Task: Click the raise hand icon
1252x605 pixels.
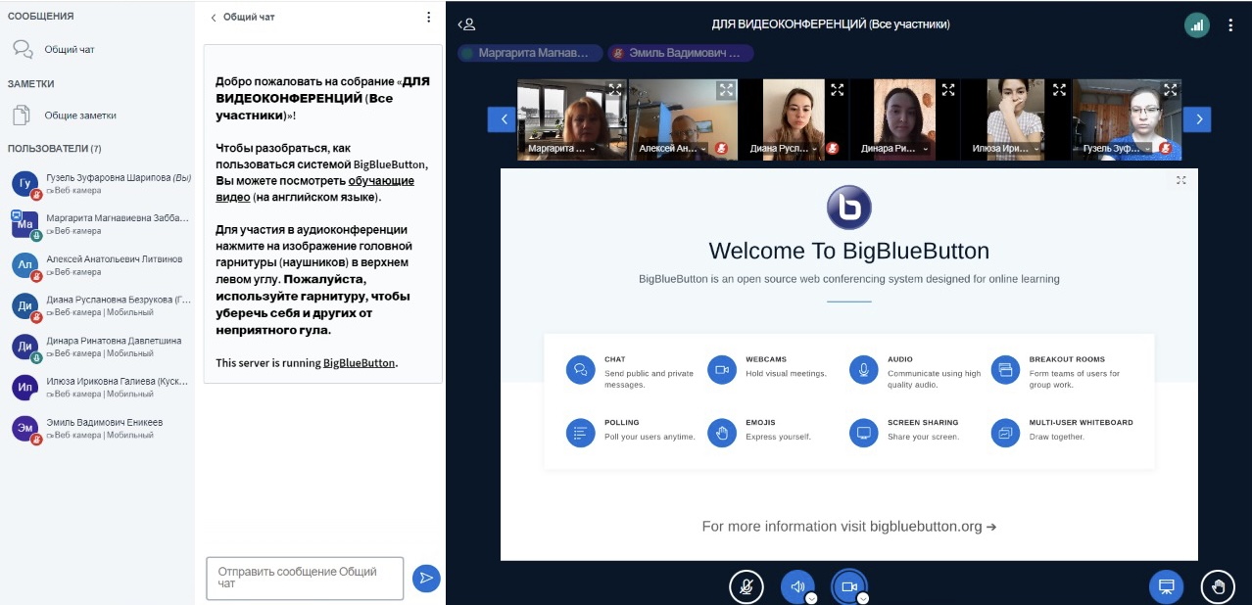Action: tap(1219, 586)
